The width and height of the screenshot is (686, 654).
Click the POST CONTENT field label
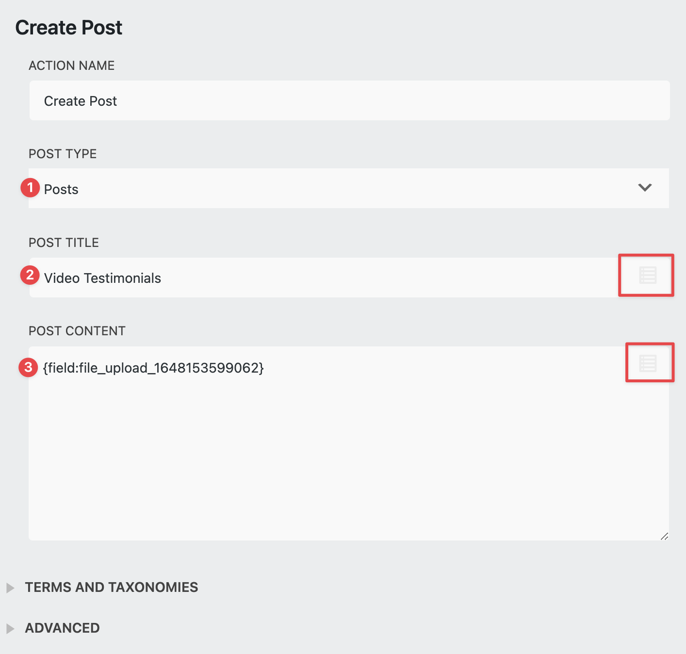pyautogui.click(x=77, y=331)
